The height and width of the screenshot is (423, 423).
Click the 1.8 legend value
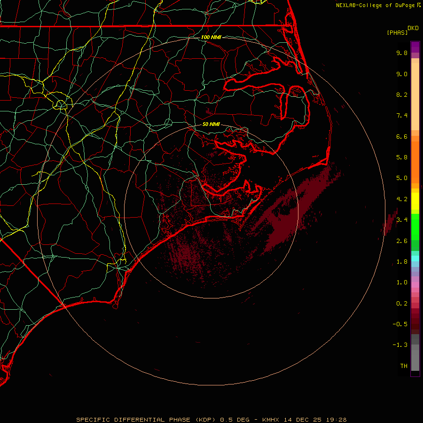point(402,262)
